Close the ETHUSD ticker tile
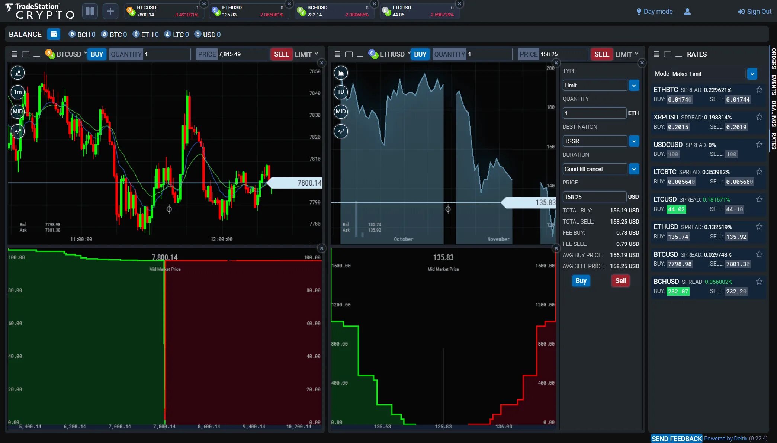Viewport: 777px width, 443px height. [289, 4]
